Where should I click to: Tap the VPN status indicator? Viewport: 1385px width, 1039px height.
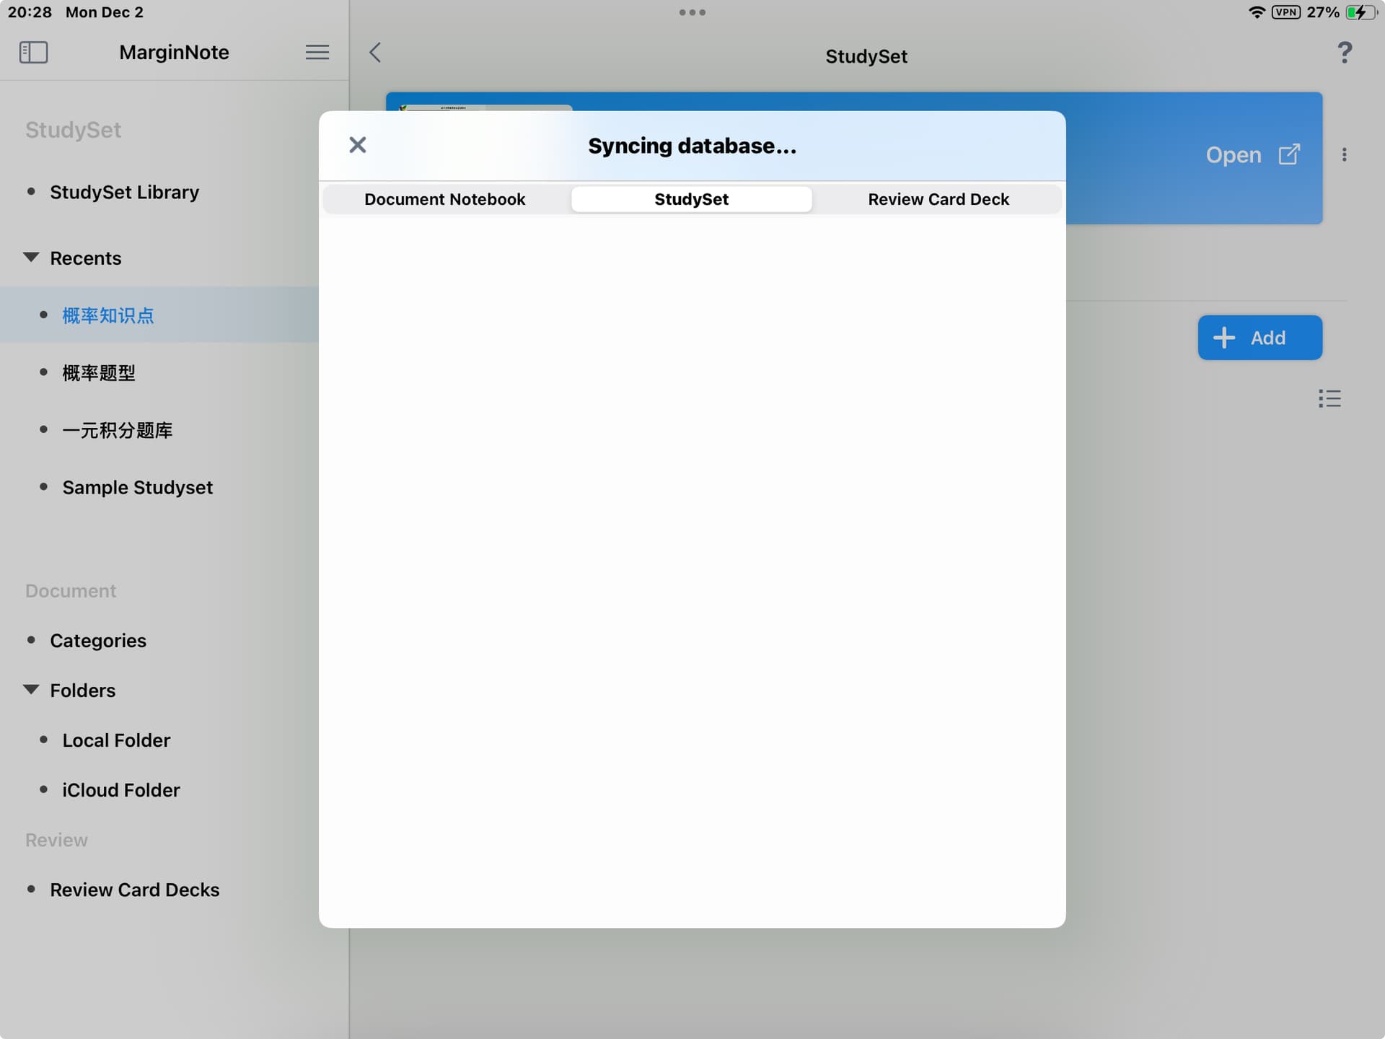[x=1285, y=12]
